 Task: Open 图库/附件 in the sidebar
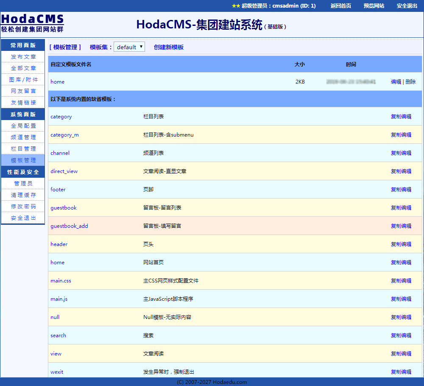point(23,79)
